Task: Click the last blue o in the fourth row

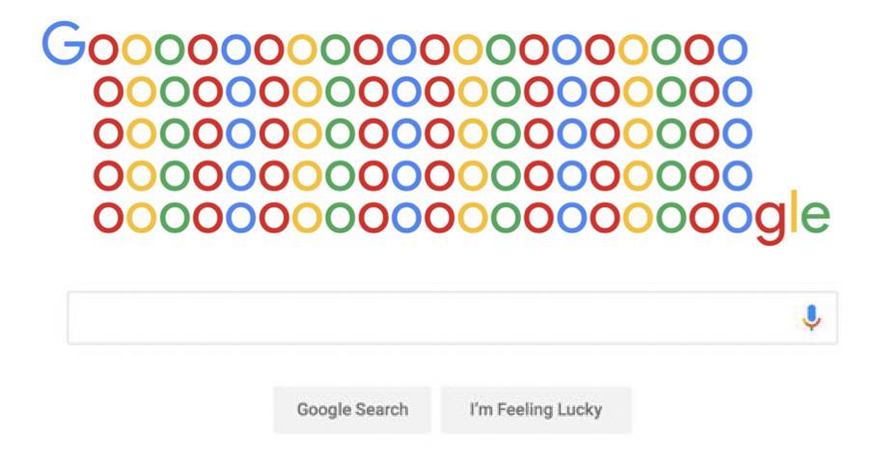Action: [x=737, y=176]
